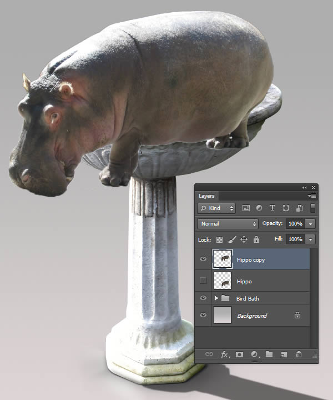This screenshot has width=333, height=400.
Task: Add layer mask icon
Action: point(239,354)
